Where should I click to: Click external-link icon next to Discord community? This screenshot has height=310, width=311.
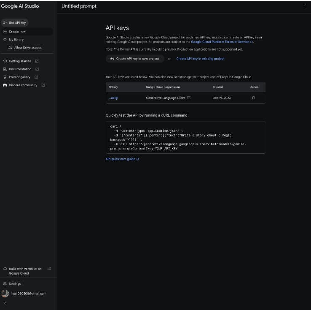(43, 85)
